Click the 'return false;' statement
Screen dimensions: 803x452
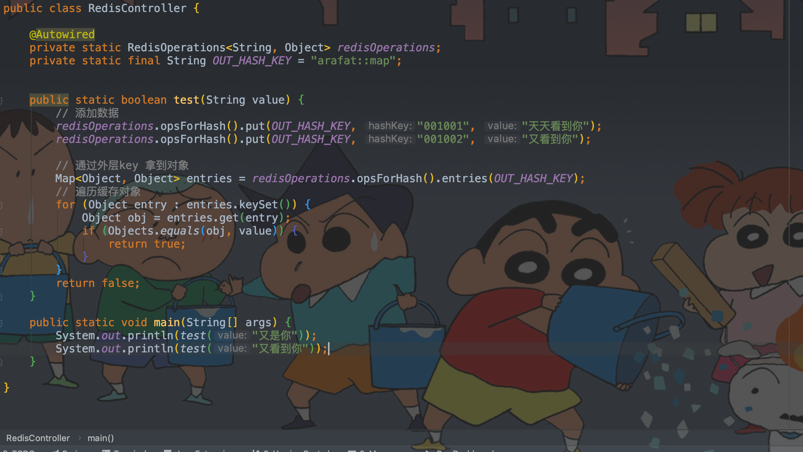point(98,283)
